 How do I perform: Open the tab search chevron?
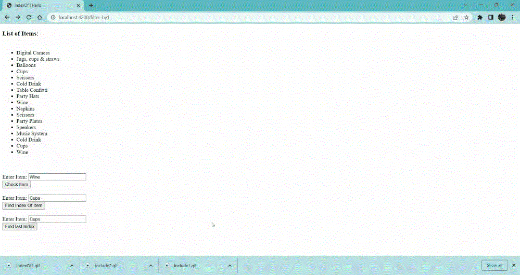[466, 5]
